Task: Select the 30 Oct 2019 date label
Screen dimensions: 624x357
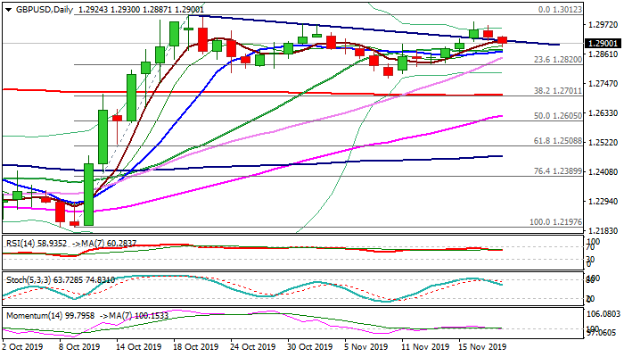Action: coord(310,347)
